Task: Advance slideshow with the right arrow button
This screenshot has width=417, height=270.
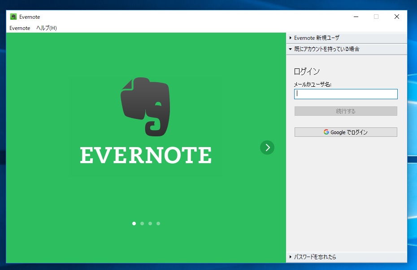Action: click(267, 148)
